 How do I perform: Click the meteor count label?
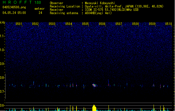click(40, 9)
